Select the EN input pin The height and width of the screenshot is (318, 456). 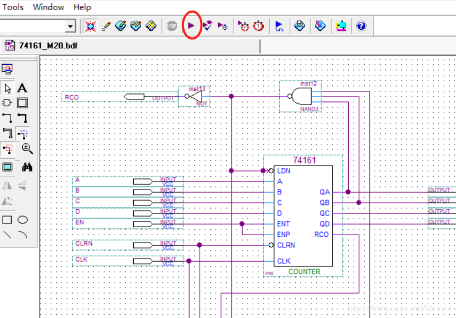coord(128,224)
